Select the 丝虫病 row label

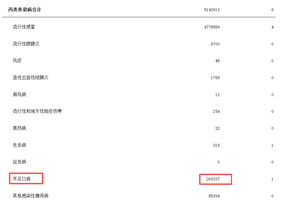[19, 162]
